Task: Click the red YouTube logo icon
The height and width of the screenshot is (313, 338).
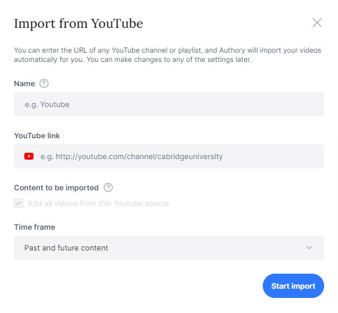Action: click(x=29, y=156)
